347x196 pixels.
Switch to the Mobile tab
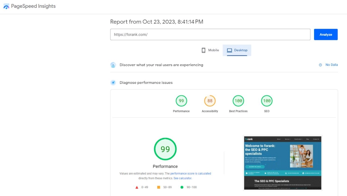click(210, 50)
